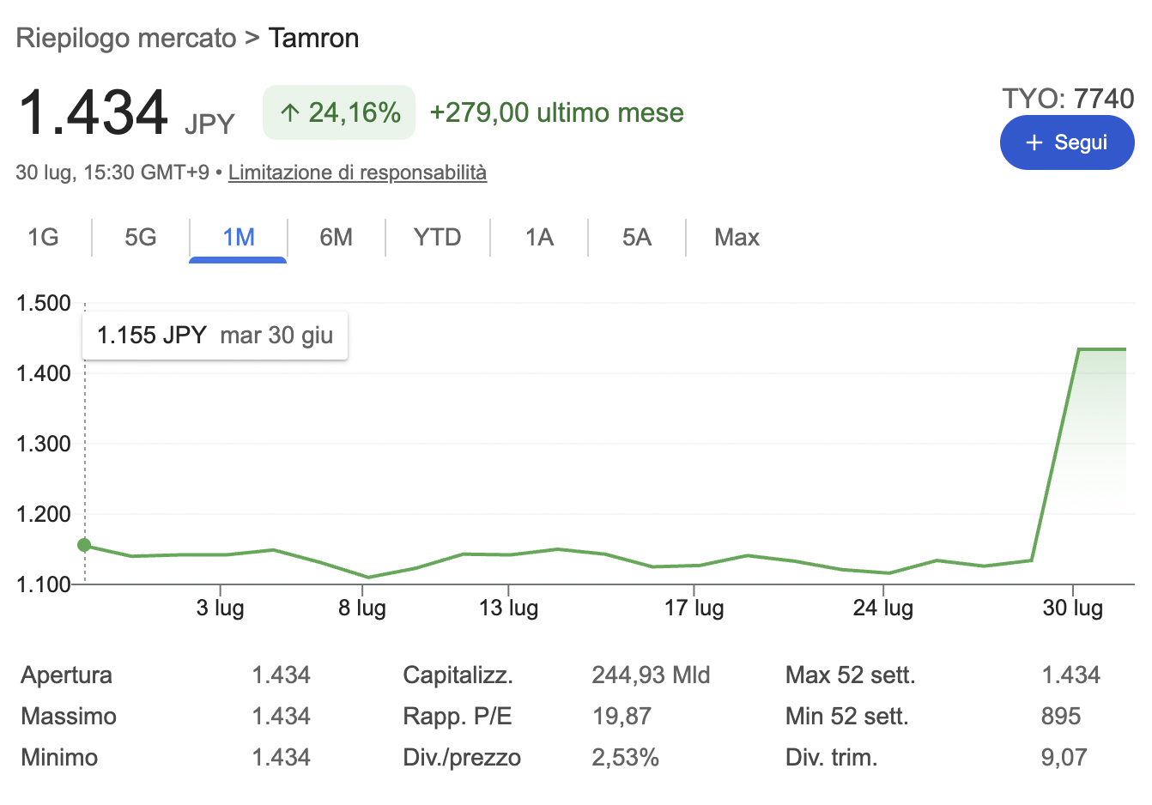Select the 1M time range tab
The width and height of the screenshot is (1152, 805).
tap(239, 237)
